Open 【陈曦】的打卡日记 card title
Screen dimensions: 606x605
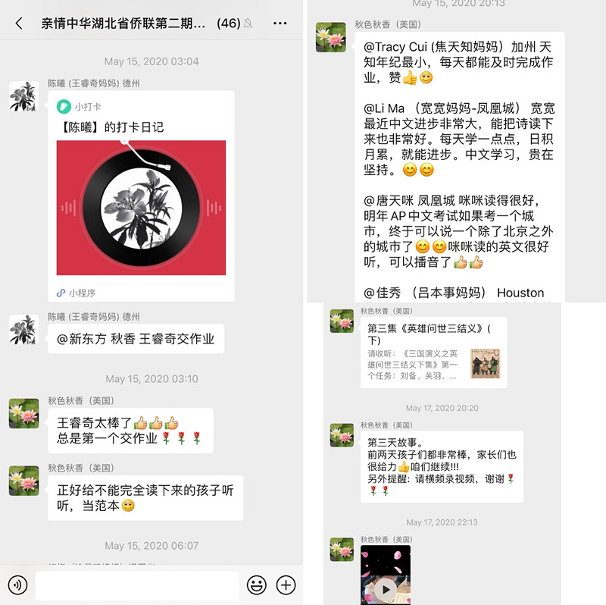point(112,127)
